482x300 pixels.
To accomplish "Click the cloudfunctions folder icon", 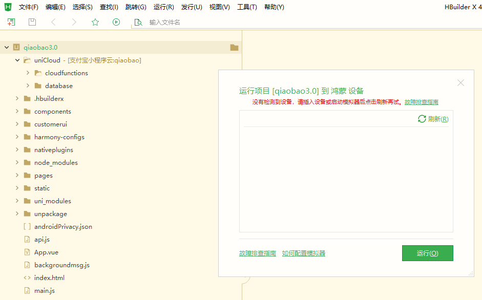I will (x=38, y=73).
